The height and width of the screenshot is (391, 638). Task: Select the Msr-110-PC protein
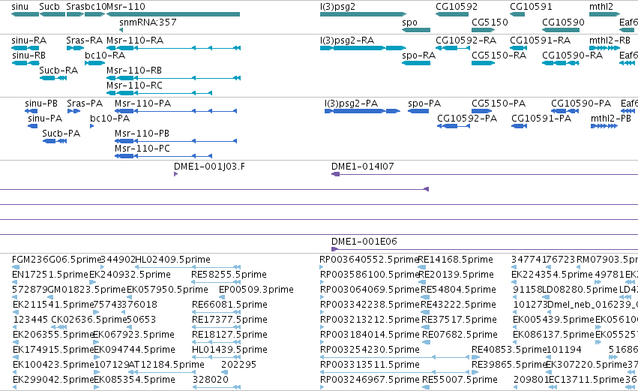tap(163, 156)
